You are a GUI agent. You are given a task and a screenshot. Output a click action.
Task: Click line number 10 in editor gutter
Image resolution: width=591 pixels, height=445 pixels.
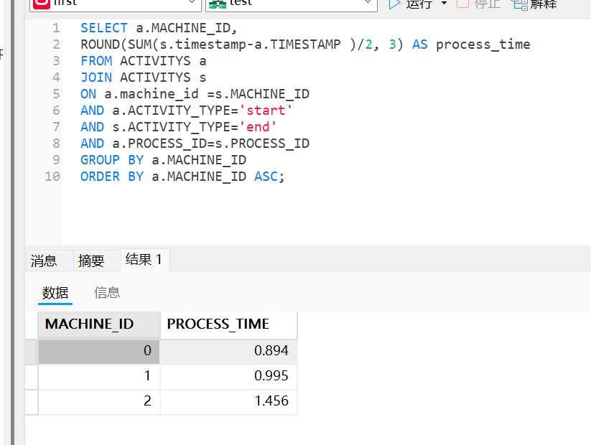click(x=52, y=177)
